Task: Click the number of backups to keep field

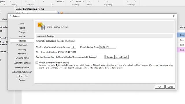Action: coord(73,47)
